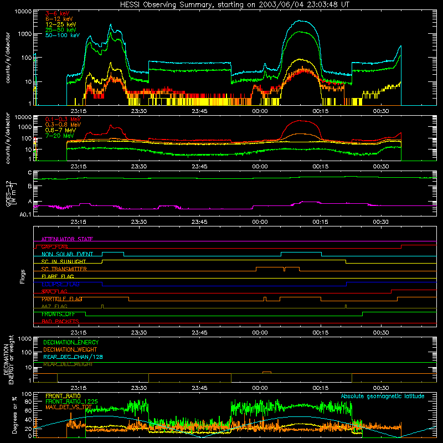443x443 pixels.
Task: Click the GAP_FLAG label
Action: click(54, 246)
